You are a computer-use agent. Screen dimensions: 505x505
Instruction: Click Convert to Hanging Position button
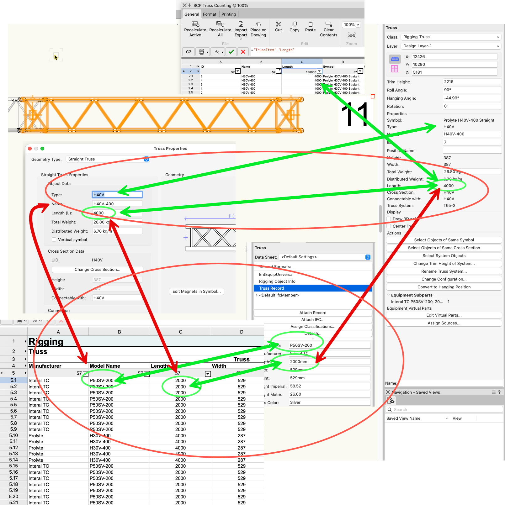pos(444,287)
